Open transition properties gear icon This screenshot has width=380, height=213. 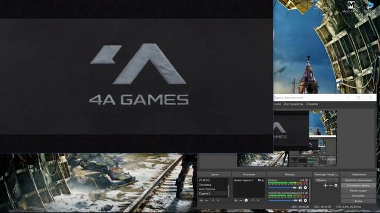[x=336, y=185]
